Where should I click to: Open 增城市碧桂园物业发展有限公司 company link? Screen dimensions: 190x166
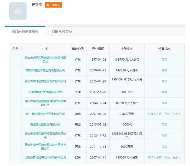click(45, 70)
